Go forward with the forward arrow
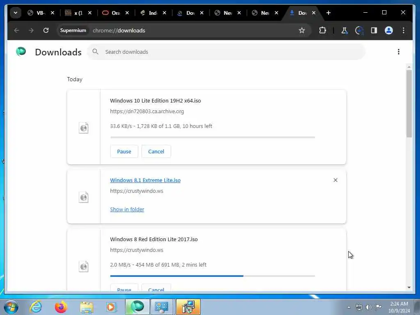Image resolution: width=420 pixels, height=315 pixels. [x=31, y=30]
